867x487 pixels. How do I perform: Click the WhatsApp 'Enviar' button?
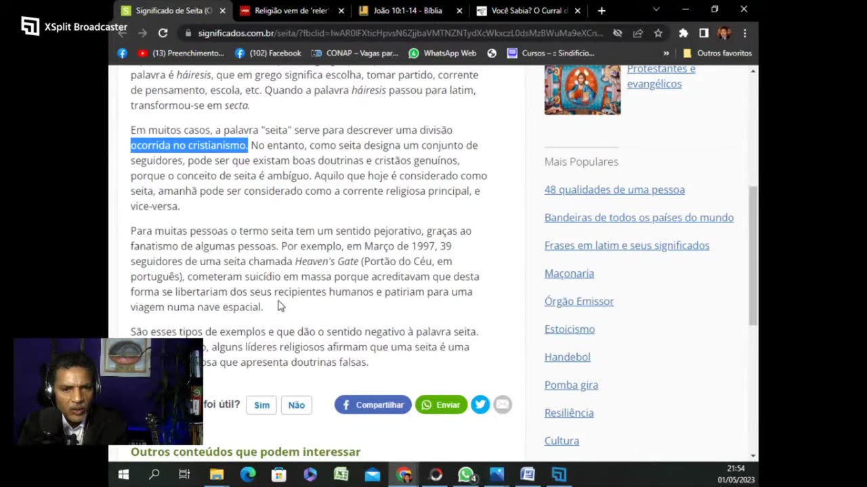coord(441,404)
